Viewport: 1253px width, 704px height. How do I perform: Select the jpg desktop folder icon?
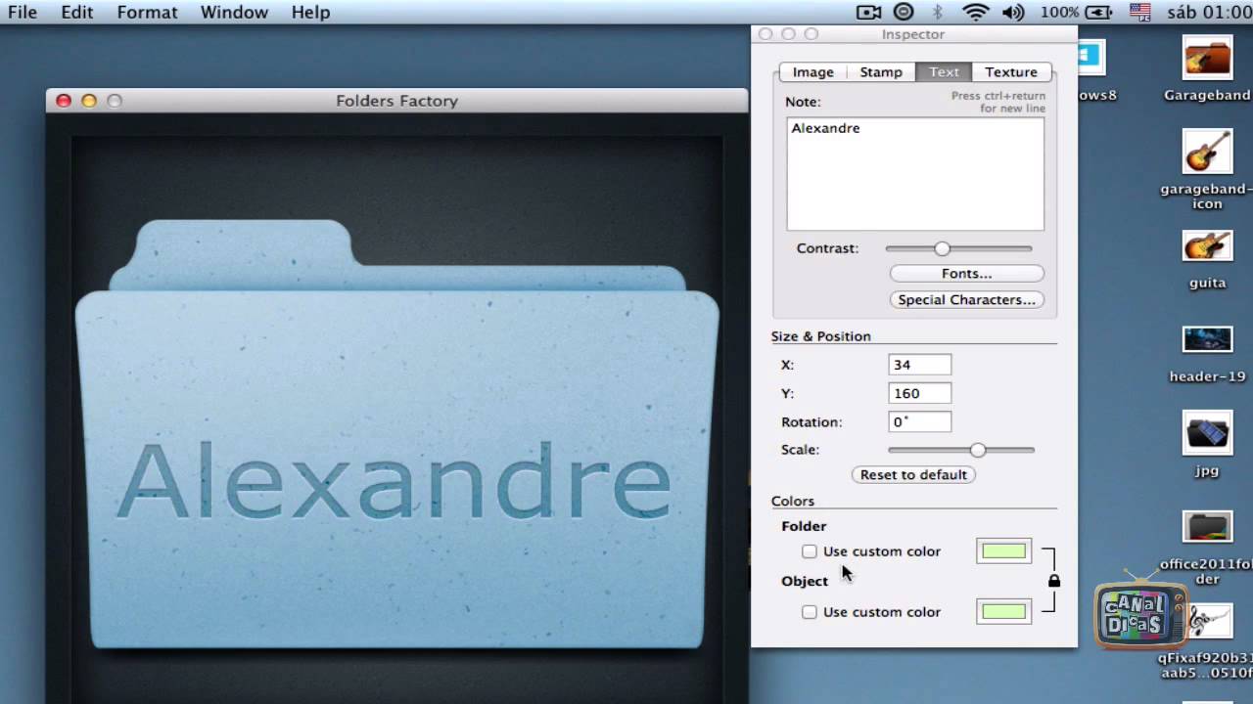(x=1207, y=433)
